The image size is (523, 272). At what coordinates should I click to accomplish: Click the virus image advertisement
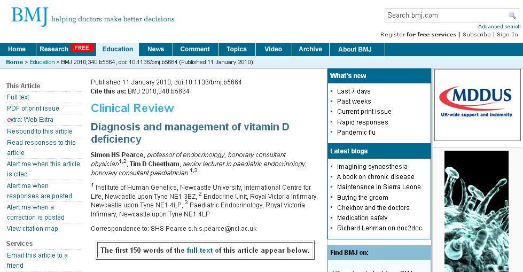click(477, 211)
